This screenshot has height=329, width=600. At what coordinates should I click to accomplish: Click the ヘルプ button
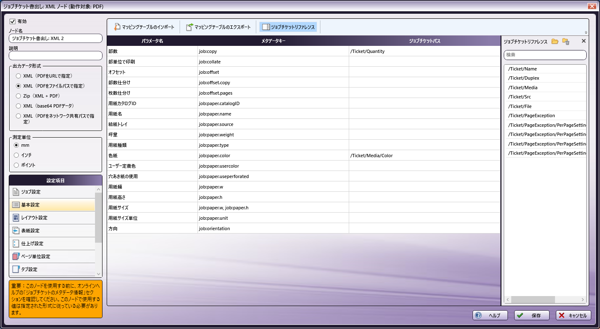point(490,316)
